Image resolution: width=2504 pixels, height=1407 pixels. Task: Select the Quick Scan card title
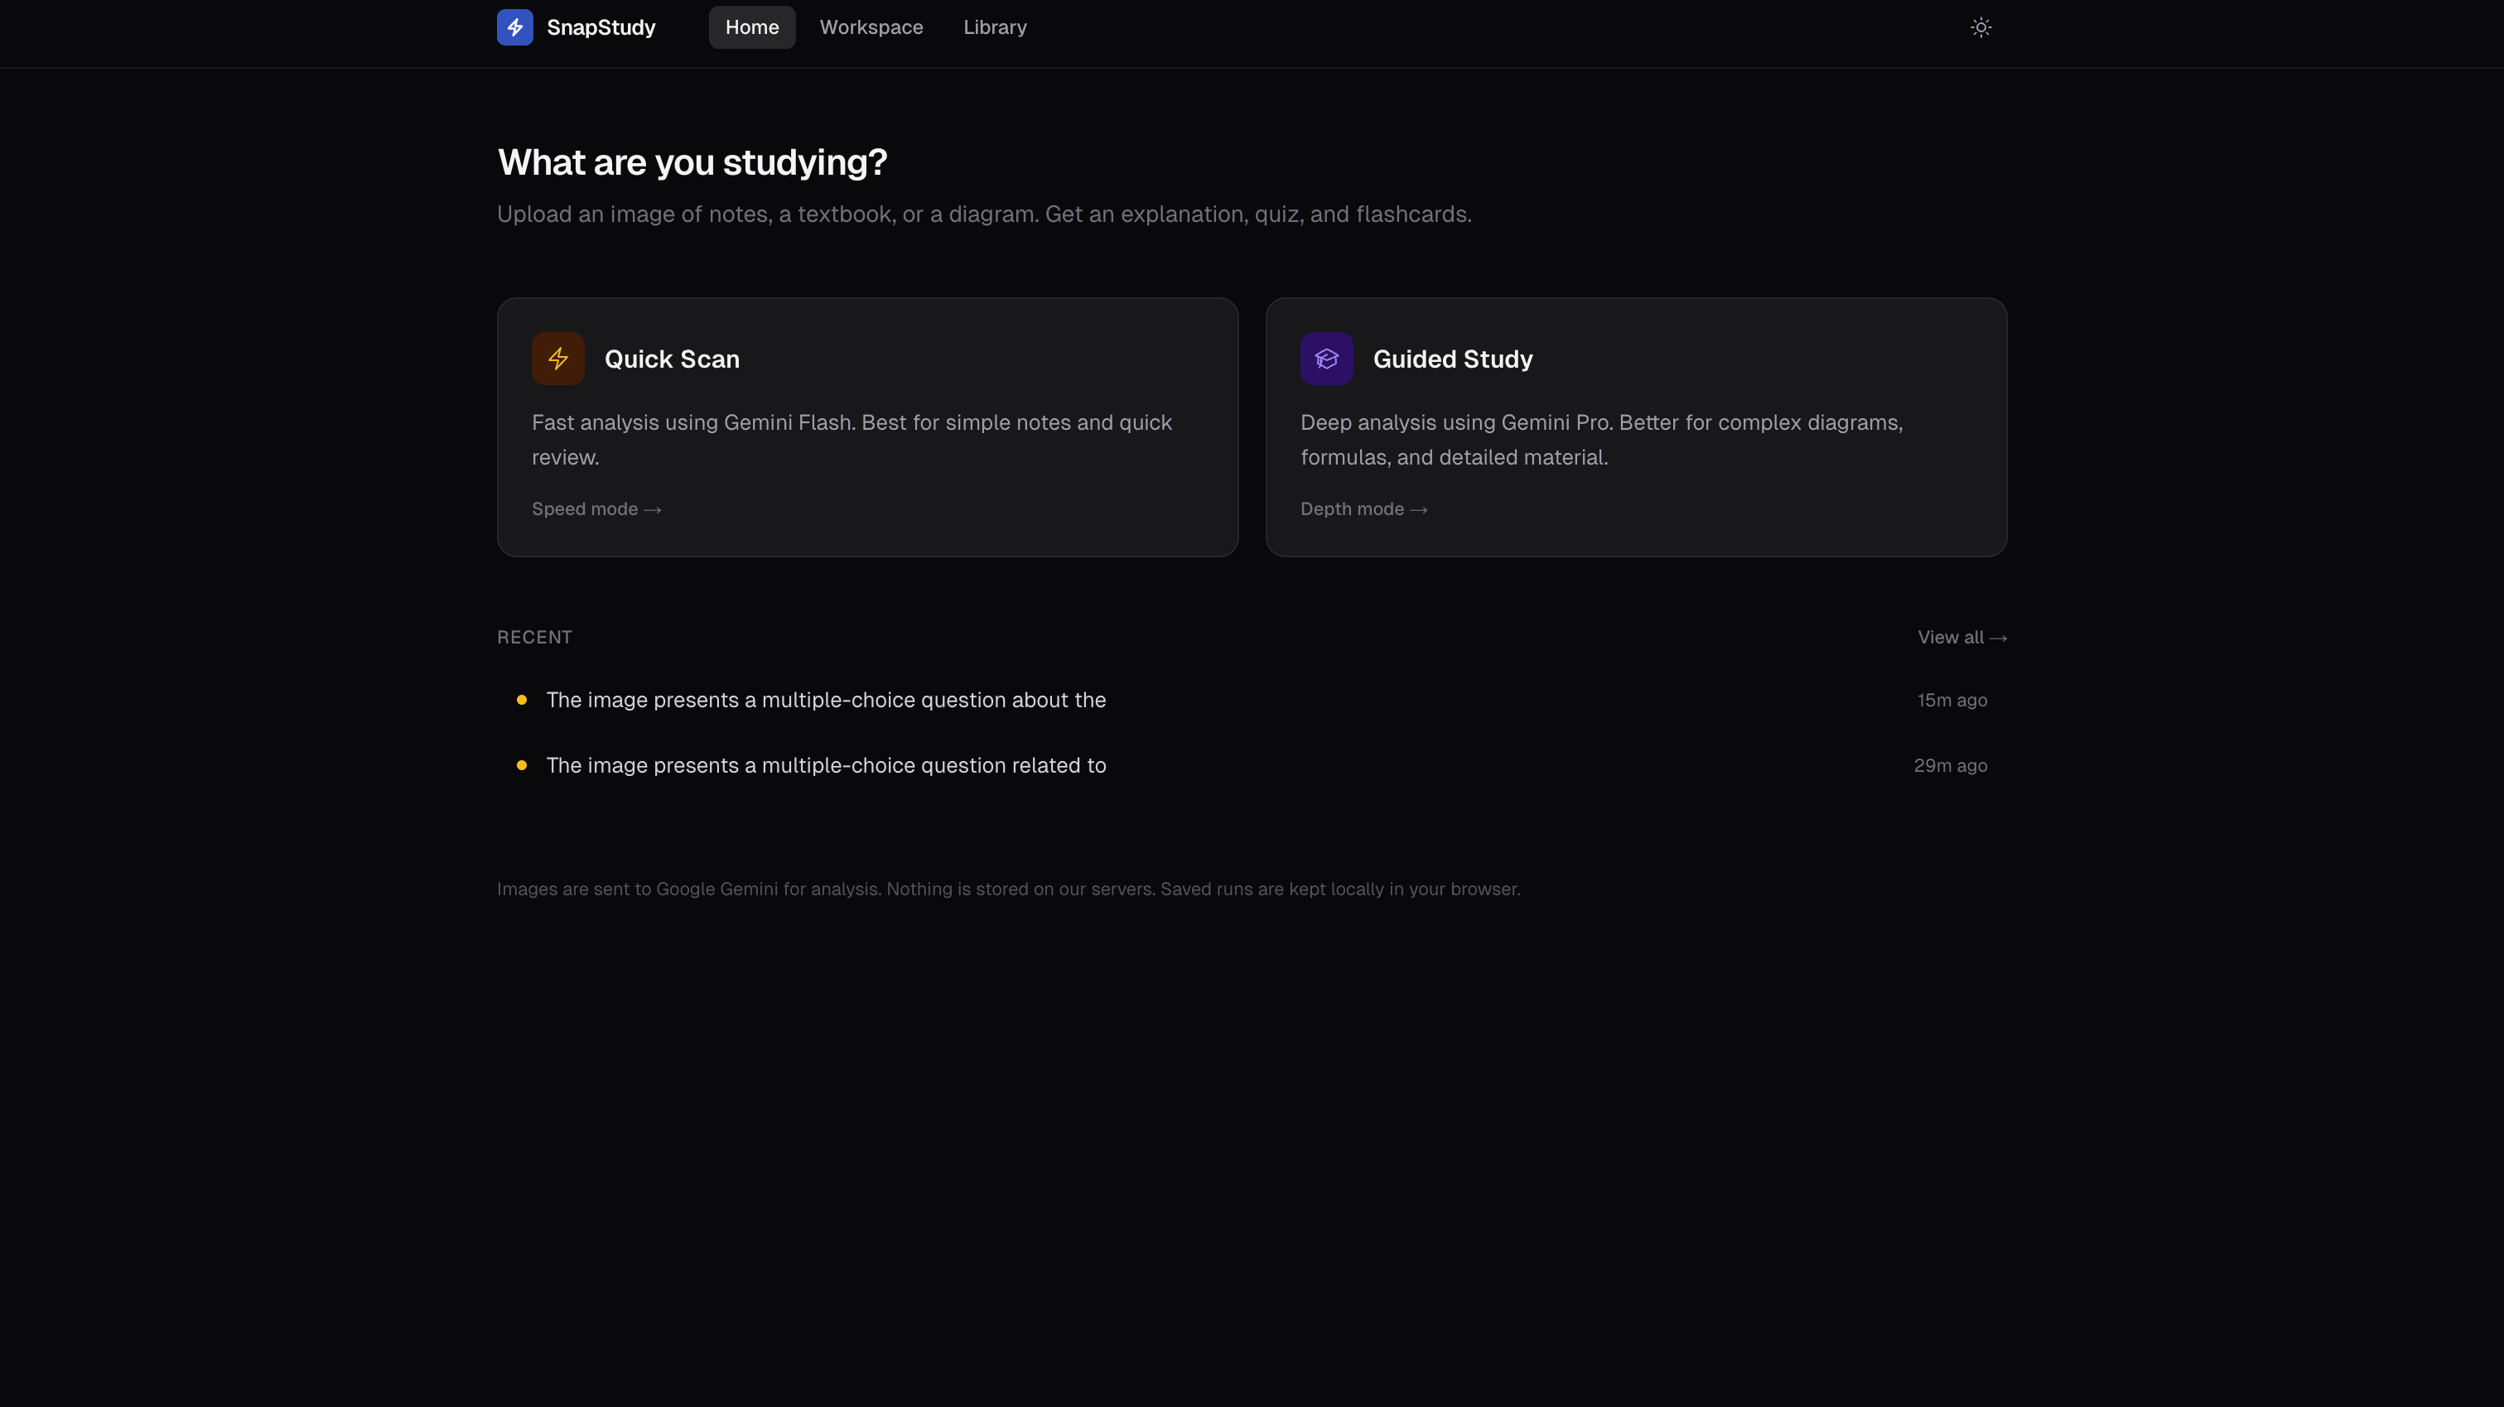(x=672, y=359)
